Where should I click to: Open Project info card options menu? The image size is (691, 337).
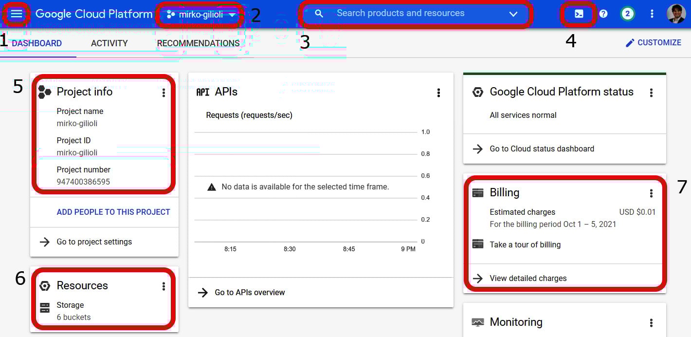click(x=164, y=93)
